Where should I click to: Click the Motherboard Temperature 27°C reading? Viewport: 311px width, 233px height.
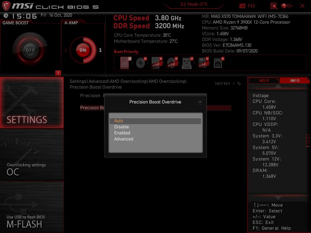[145, 41]
